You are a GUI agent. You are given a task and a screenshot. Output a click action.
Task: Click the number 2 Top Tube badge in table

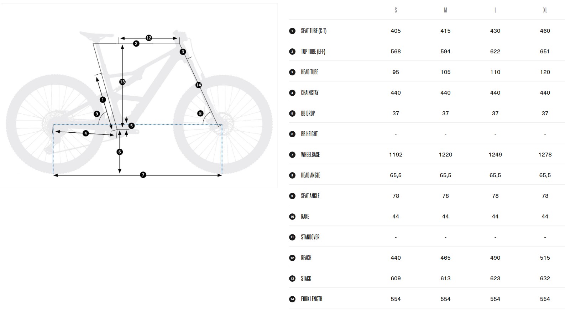tap(292, 52)
